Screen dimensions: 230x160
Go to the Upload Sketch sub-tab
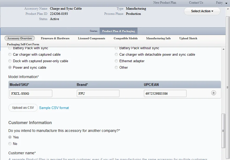[x=188, y=38]
